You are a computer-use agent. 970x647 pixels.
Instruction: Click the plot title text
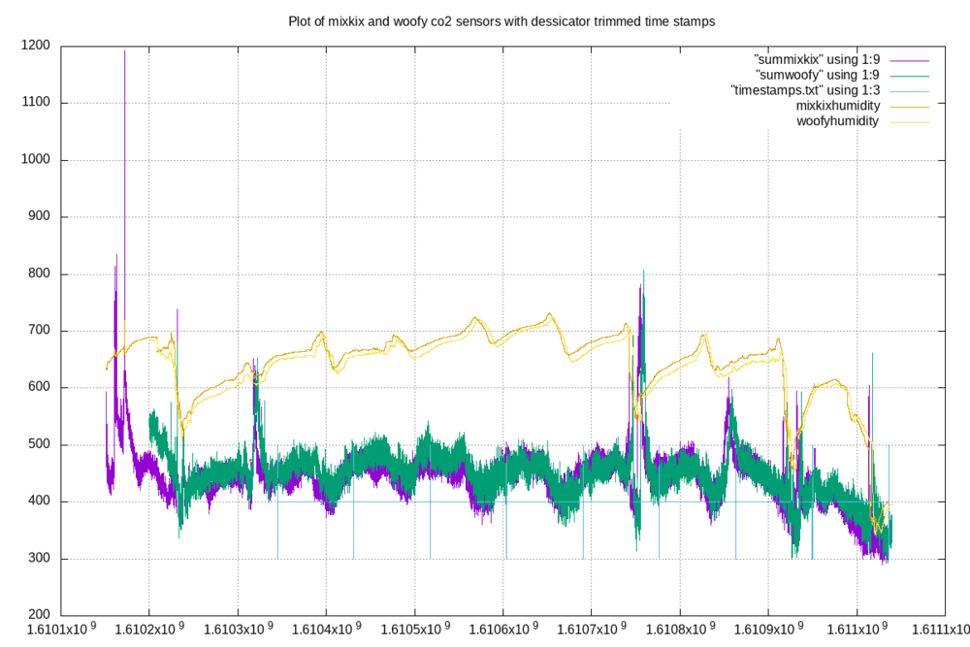coord(501,20)
